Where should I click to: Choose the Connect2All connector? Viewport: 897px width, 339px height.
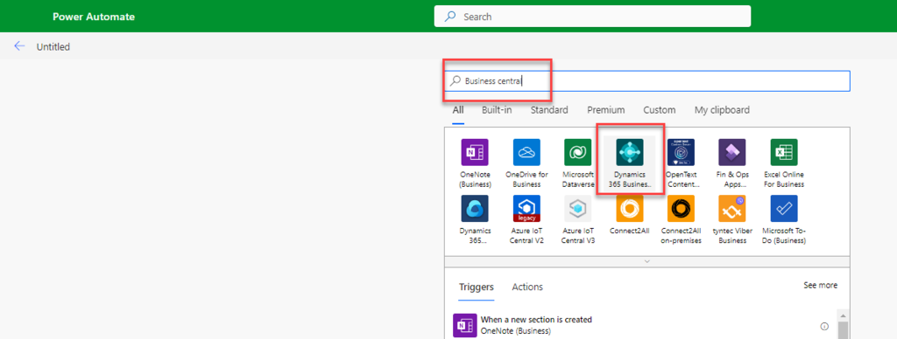tap(629, 208)
